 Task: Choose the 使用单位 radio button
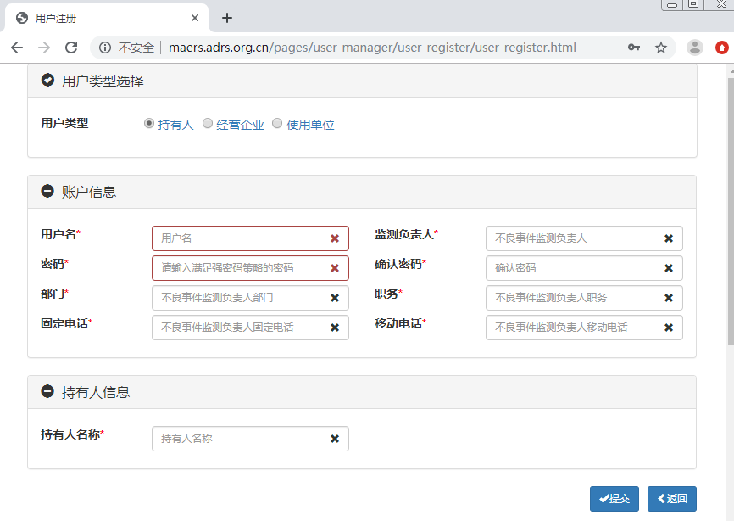pos(277,124)
